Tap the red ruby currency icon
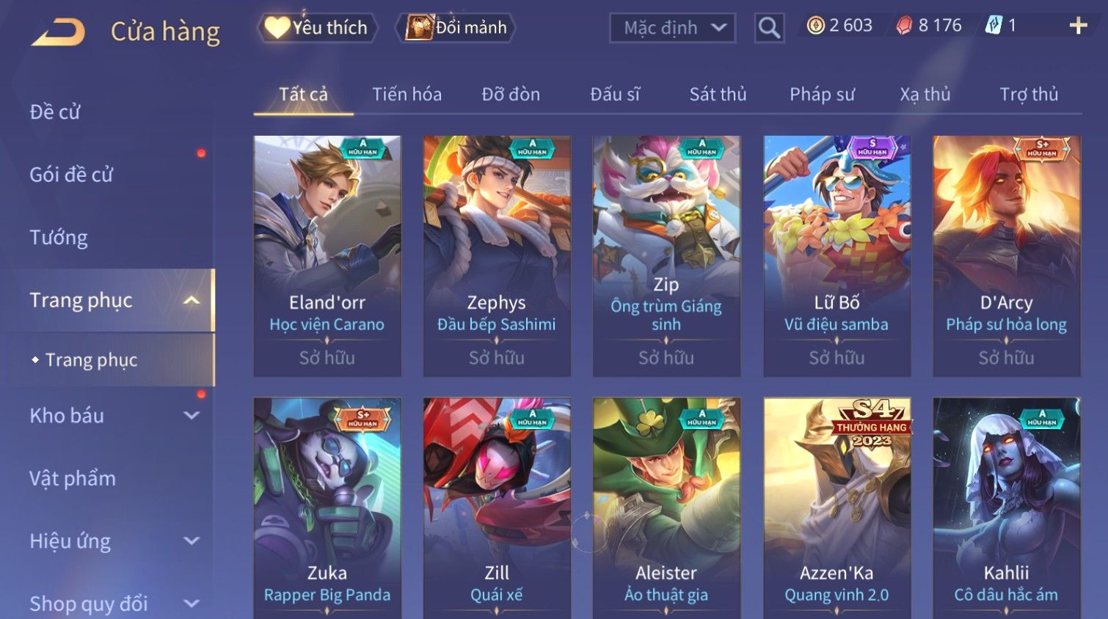Viewport: 1108px width, 619px height. 904,26
